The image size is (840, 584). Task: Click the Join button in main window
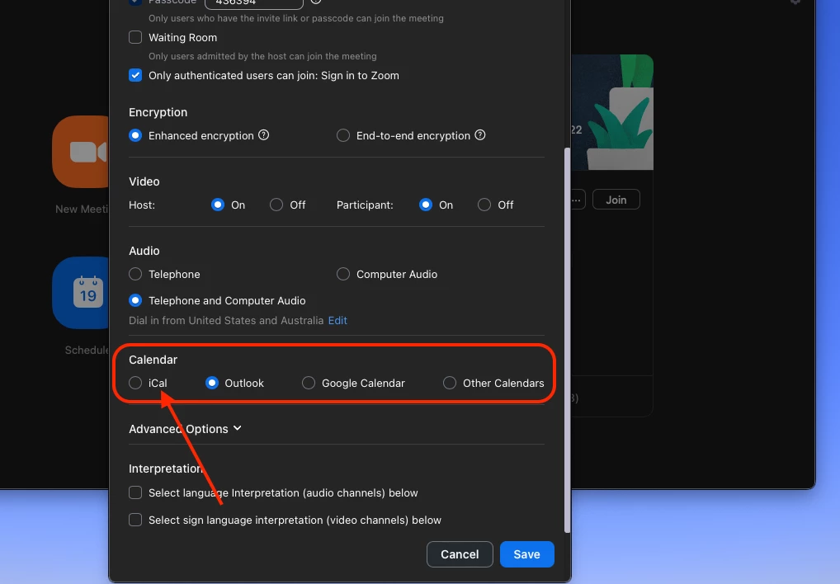pos(616,200)
